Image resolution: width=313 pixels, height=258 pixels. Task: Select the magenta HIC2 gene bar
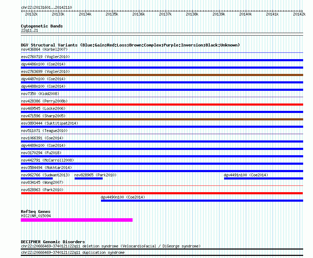click(x=77, y=220)
